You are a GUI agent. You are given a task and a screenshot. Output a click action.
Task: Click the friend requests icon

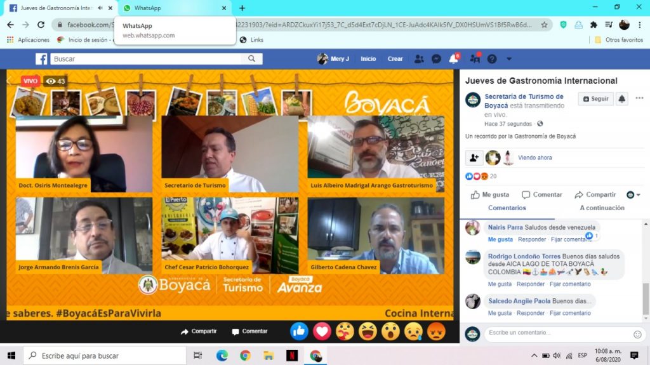tap(419, 59)
